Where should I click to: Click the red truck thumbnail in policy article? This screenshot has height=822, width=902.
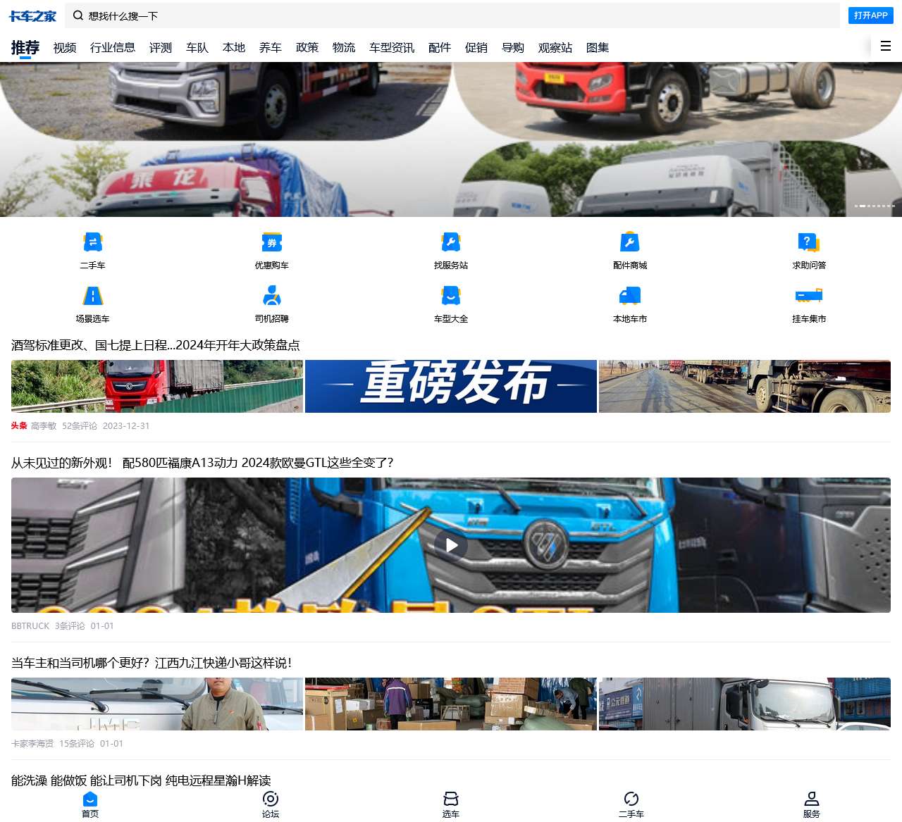tap(157, 387)
